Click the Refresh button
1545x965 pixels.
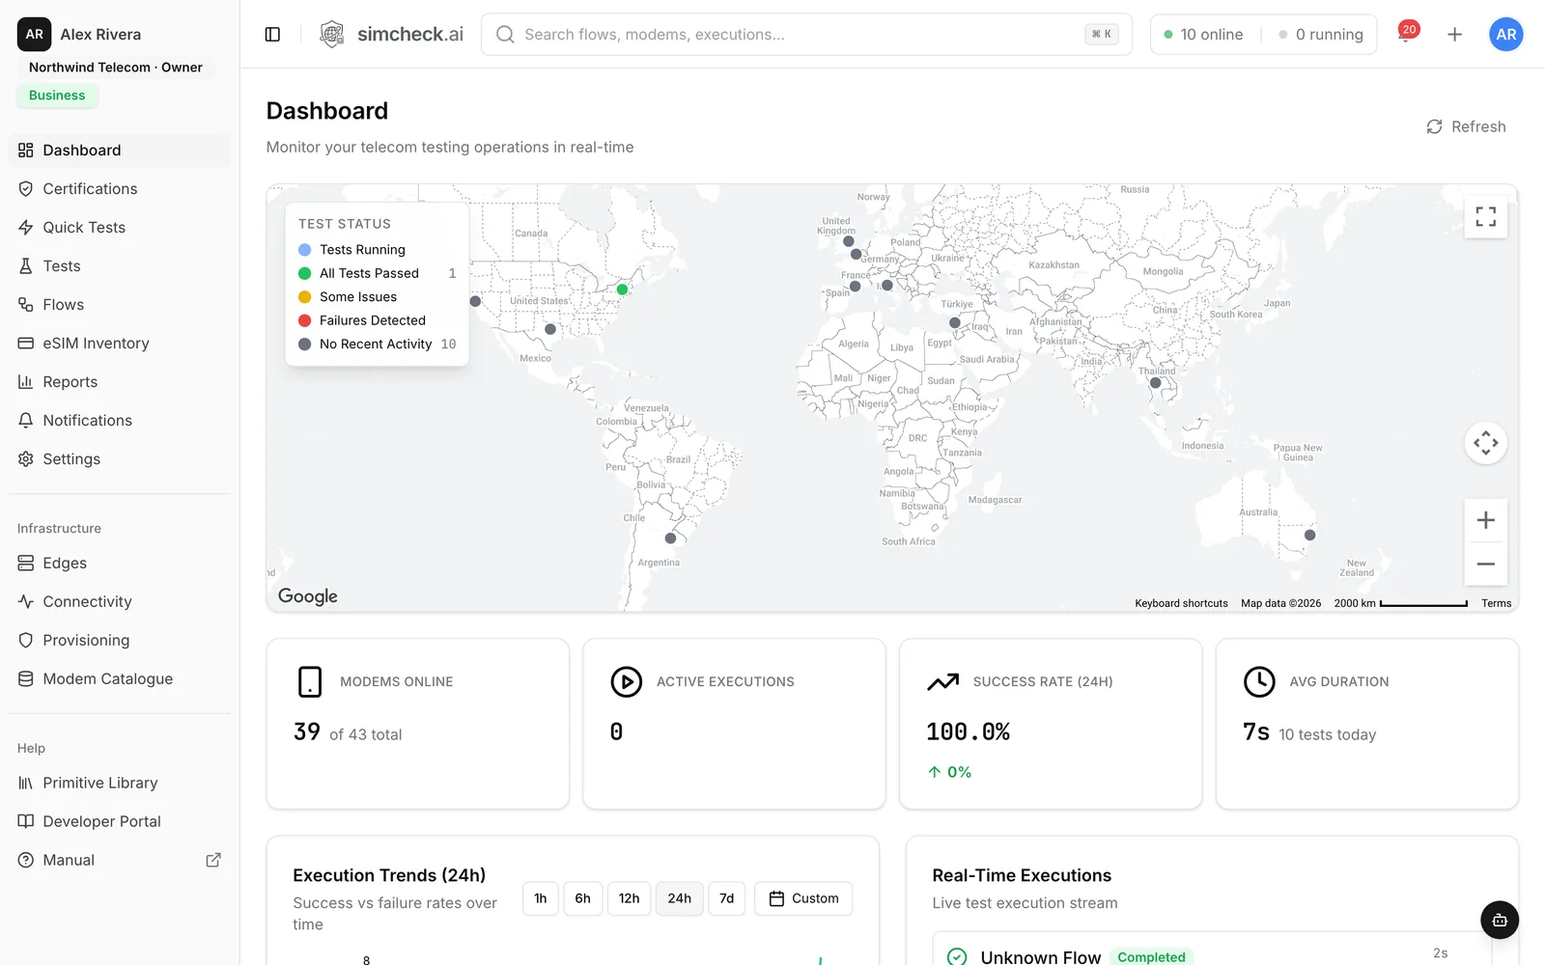(1466, 126)
